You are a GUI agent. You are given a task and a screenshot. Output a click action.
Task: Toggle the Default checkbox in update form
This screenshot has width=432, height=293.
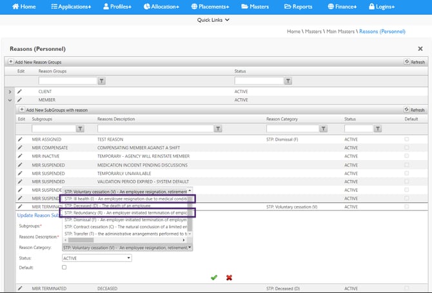[64, 267]
